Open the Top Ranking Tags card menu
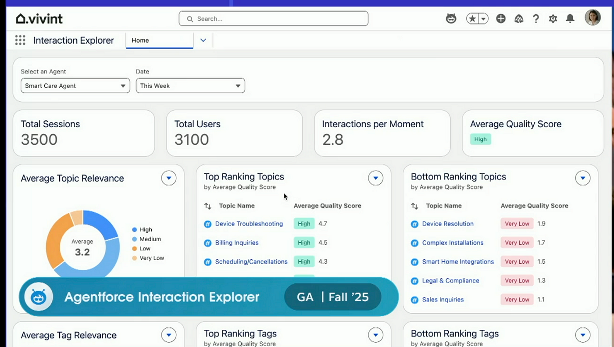Screen dimensions: 614x347 (x=375, y=335)
